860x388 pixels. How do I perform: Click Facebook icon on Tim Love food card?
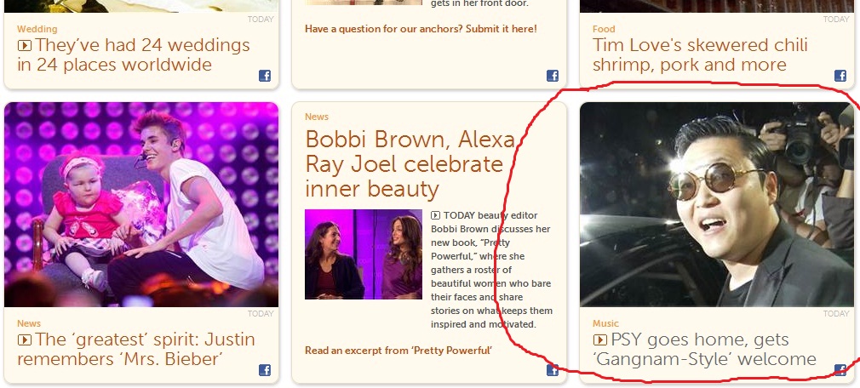(x=840, y=76)
